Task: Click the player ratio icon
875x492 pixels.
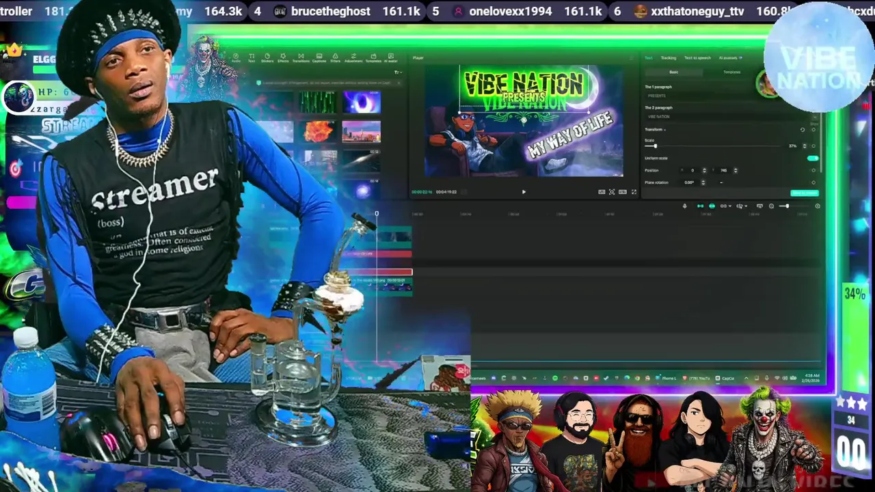Action: coord(623,192)
